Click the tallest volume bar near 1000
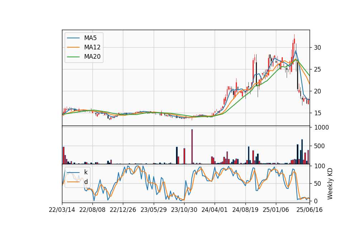 192,147
